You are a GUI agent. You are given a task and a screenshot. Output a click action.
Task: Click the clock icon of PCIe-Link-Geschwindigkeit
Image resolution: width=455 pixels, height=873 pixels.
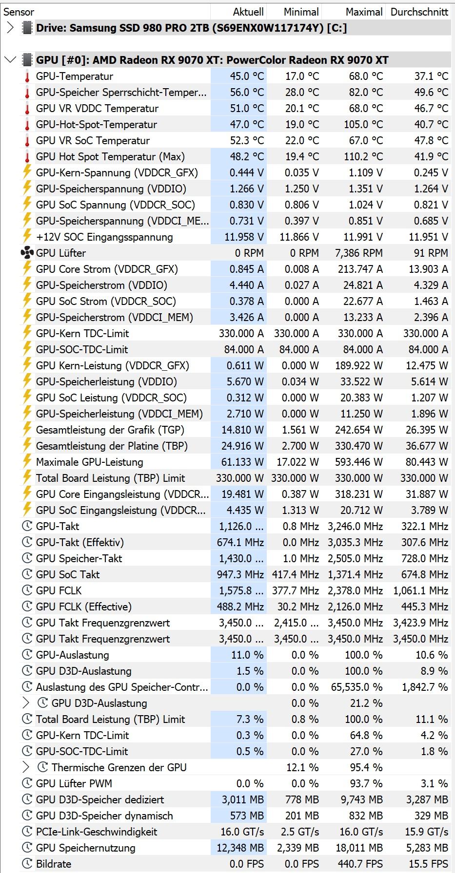pyautogui.click(x=27, y=832)
